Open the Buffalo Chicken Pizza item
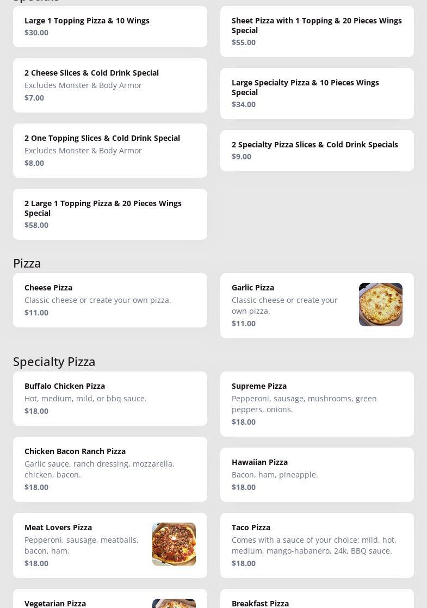 [x=110, y=399]
